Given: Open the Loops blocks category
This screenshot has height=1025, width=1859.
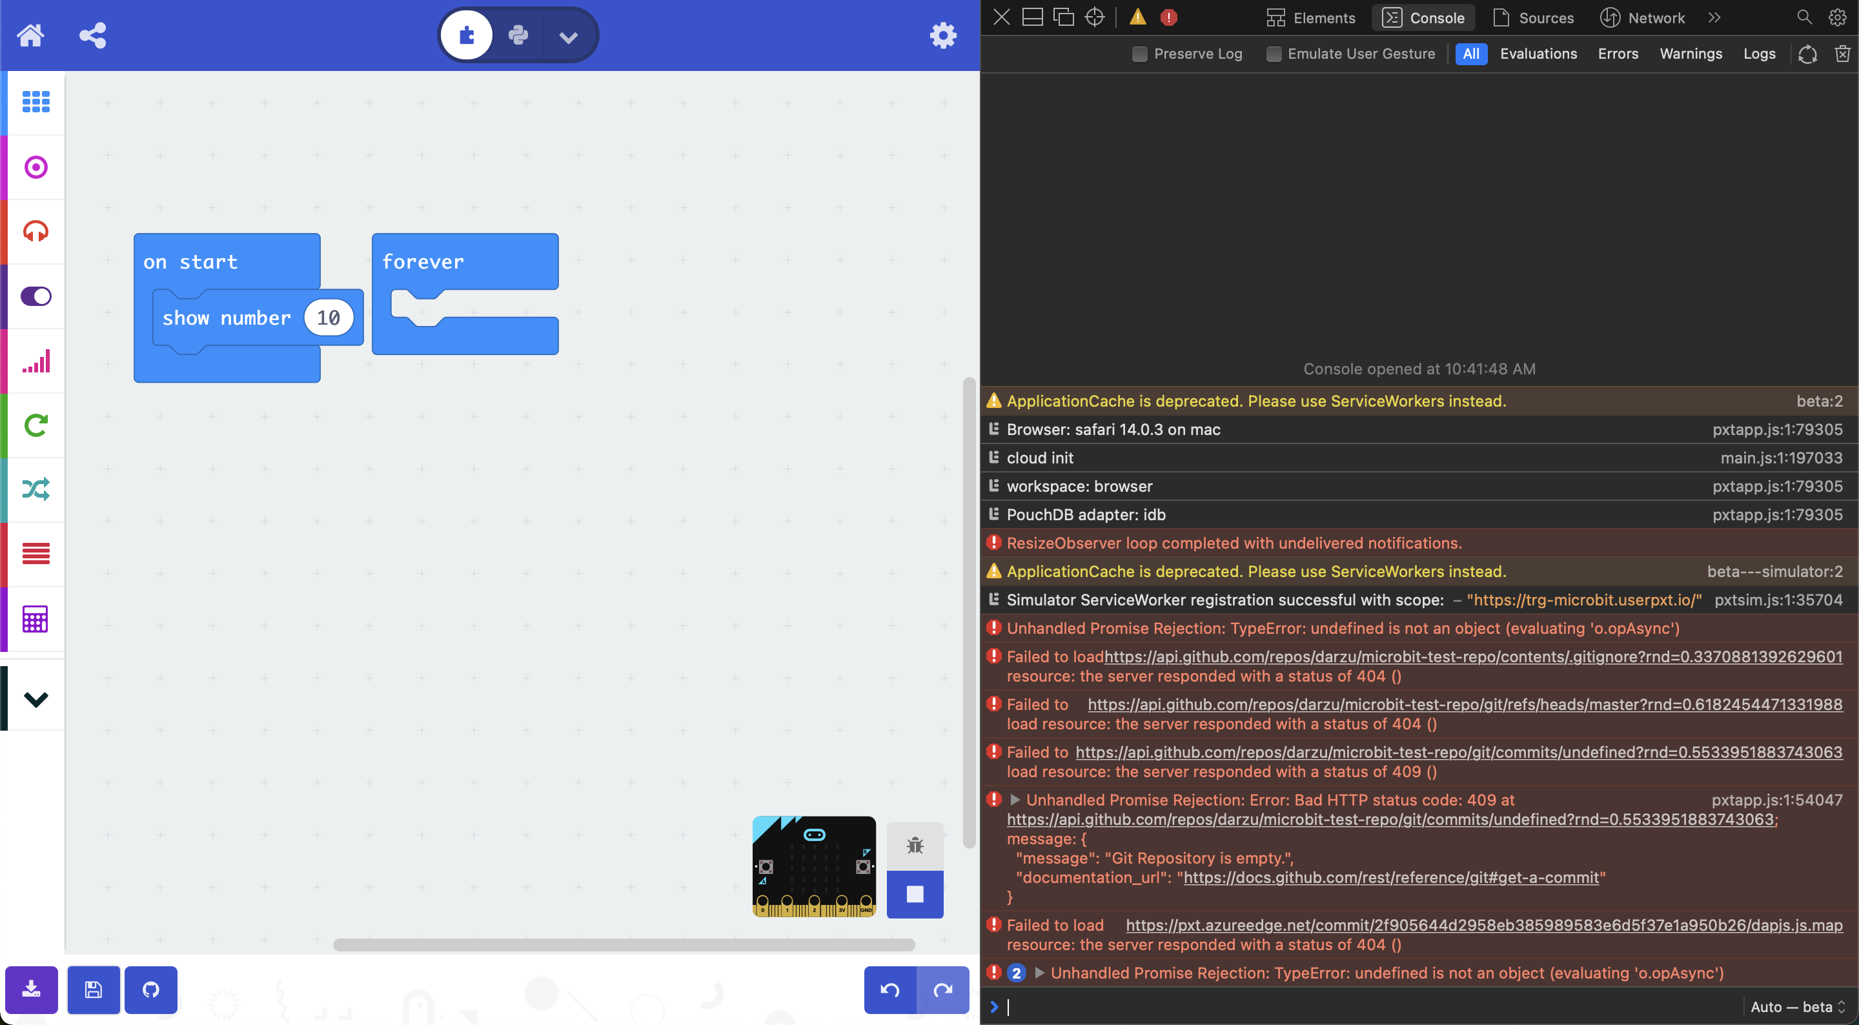Looking at the screenshot, I should [x=36, y=425].
